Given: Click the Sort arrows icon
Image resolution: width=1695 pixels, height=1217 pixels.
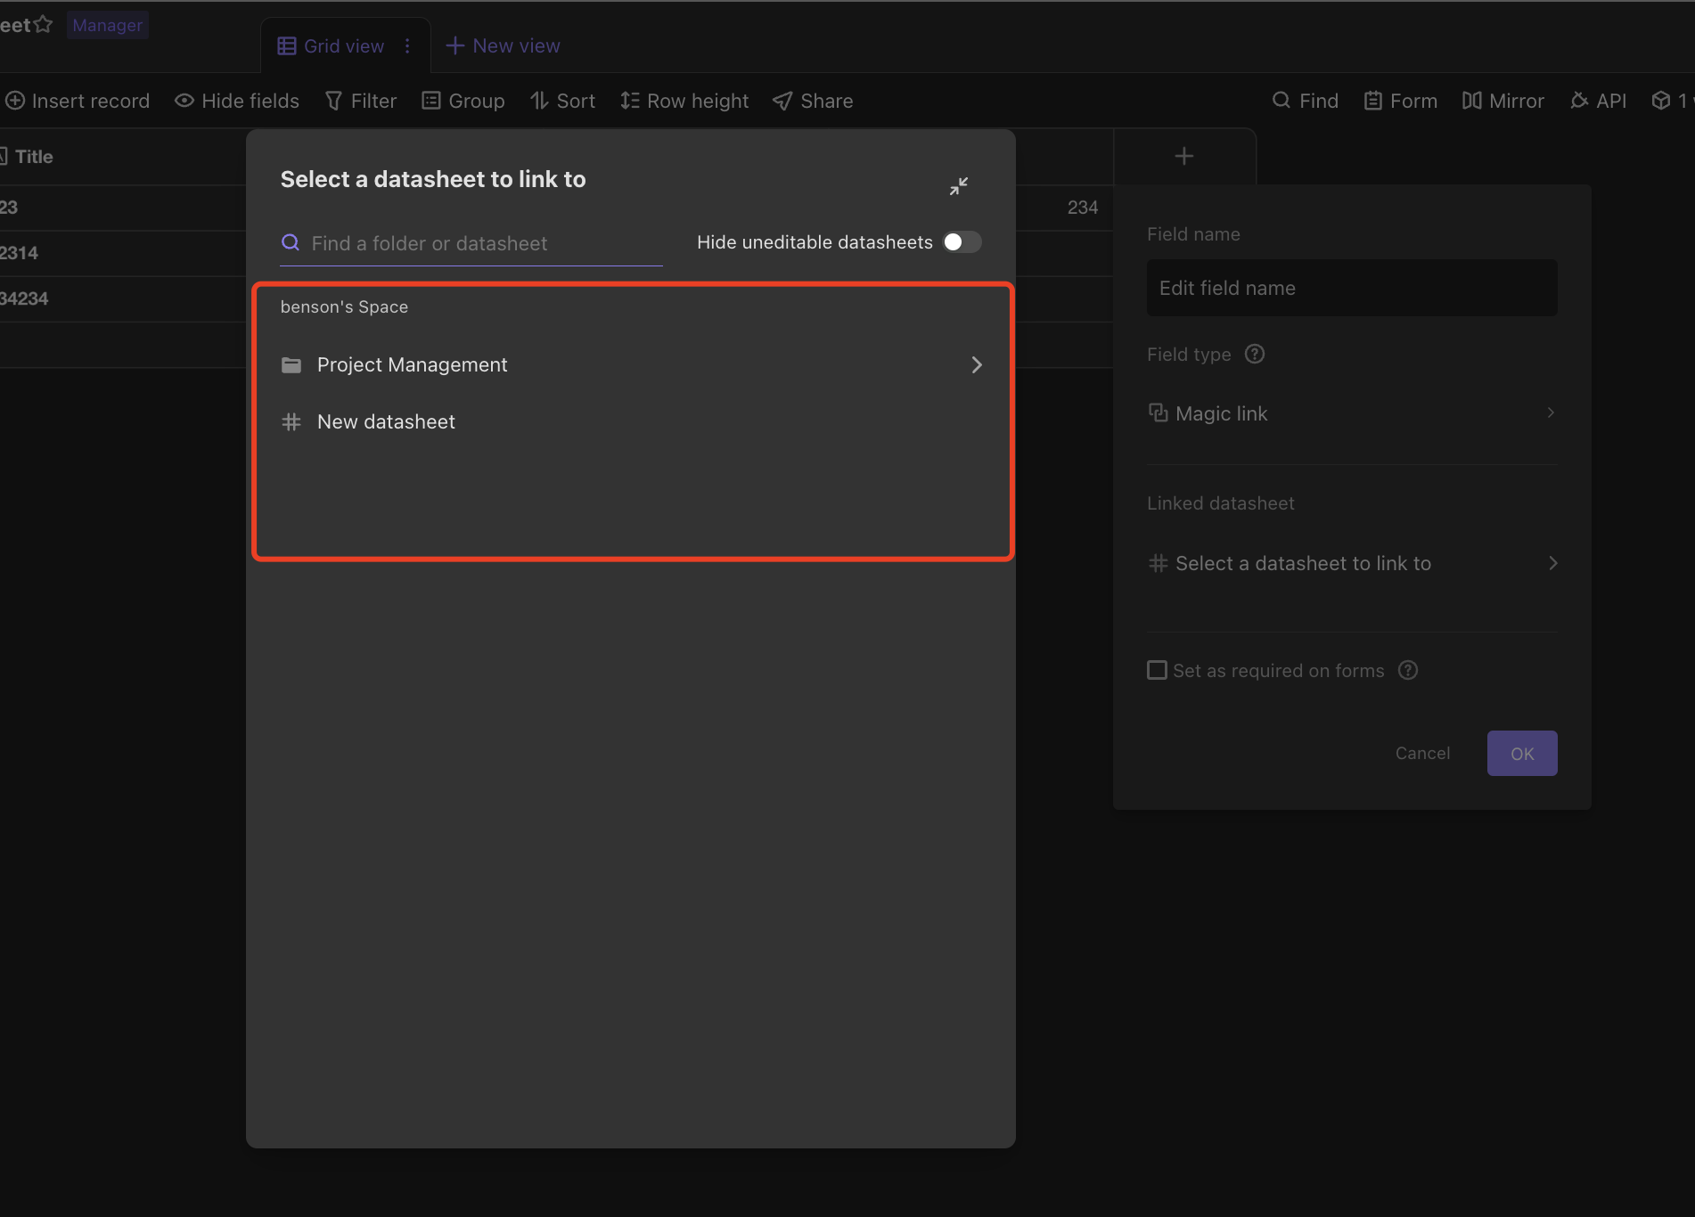Looking at the screenshot, I should click(539, 101).
